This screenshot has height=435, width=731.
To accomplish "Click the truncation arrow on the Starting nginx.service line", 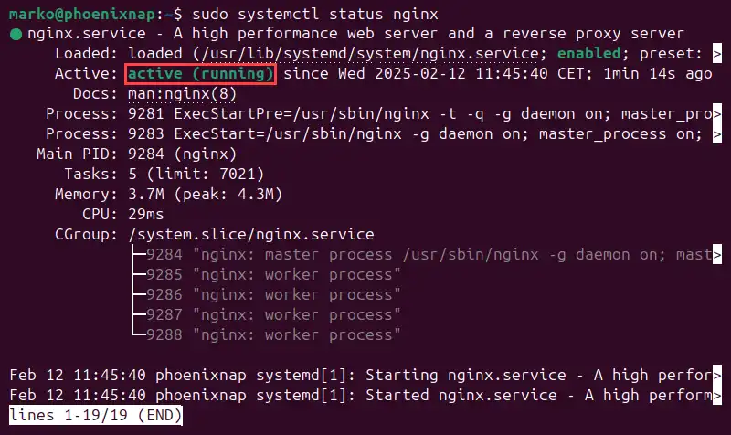I will coord(717,375).
